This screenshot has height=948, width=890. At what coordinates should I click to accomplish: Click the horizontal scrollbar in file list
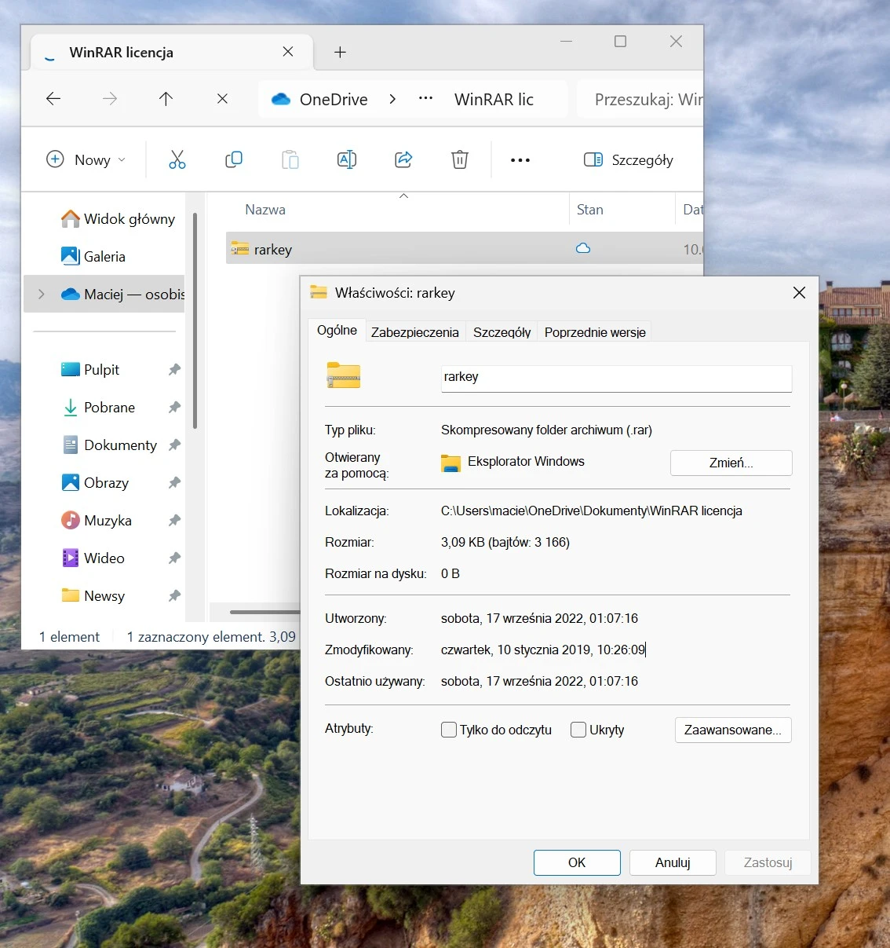264,612
